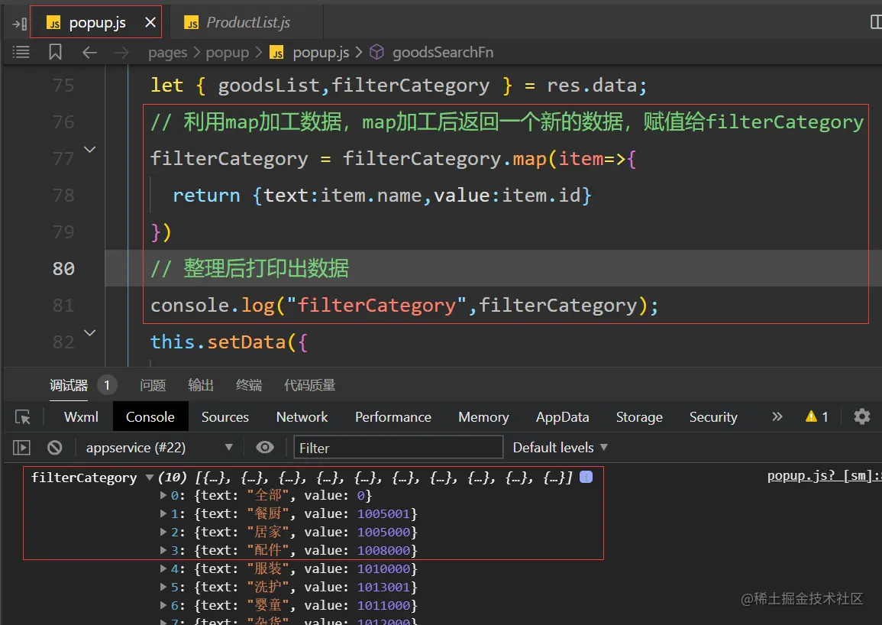Image resolution: width=882 pixels, height=625 pixels.
Task: Click the info badge after the array preview
Action: point(586,477)
